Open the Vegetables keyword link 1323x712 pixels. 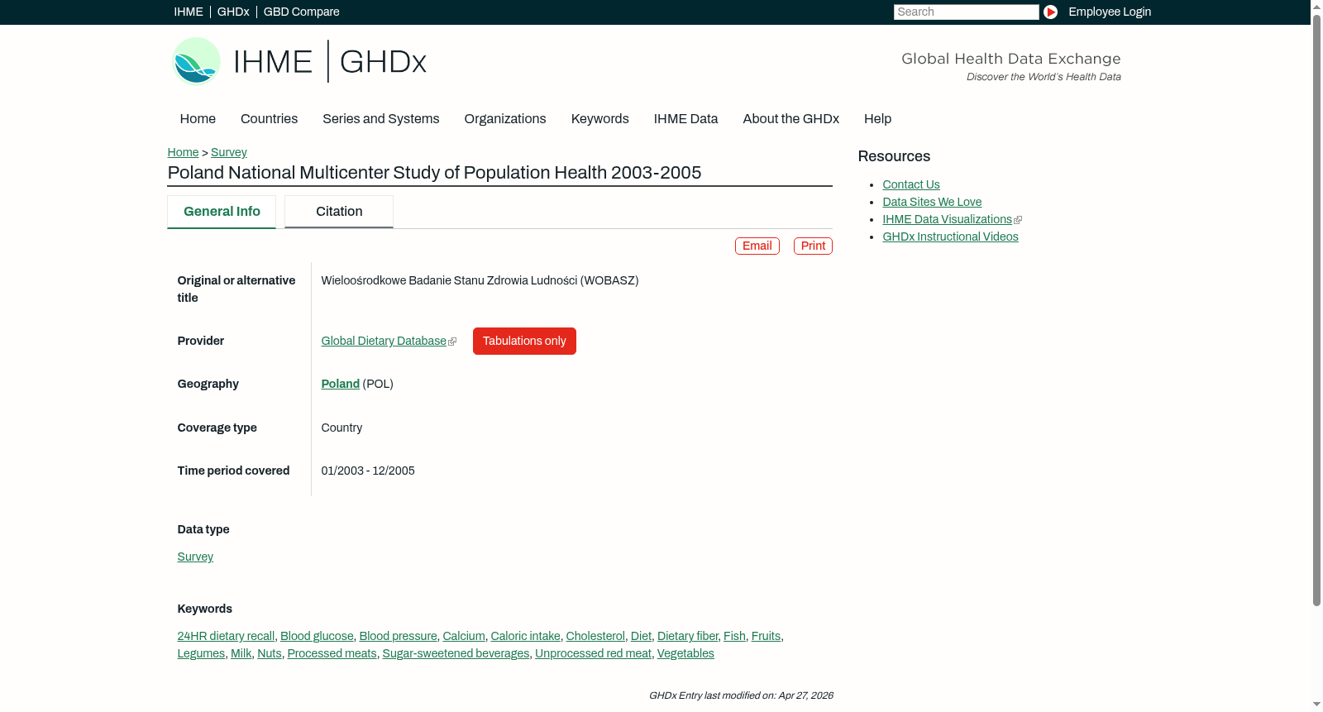pyautogui.click(x=685, y=654)
